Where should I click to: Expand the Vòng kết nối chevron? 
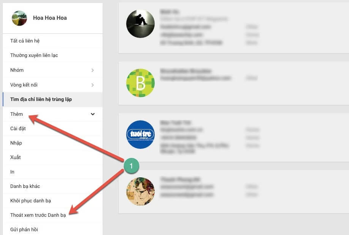pyautogui.click(x=93, y=85)
